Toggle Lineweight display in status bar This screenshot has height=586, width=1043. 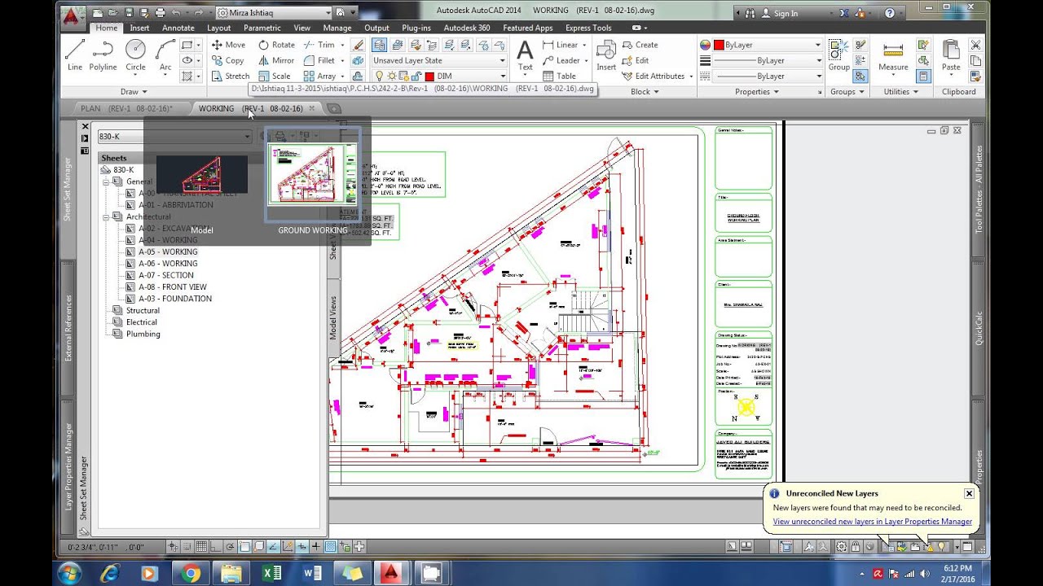(x=316, y=547)
